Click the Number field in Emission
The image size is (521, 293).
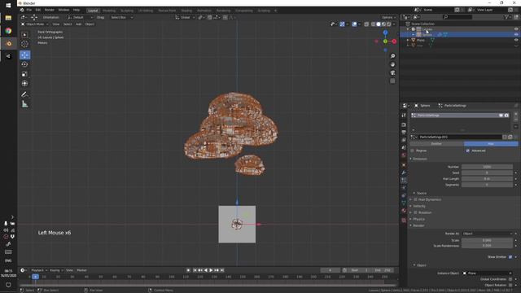(x=487, y=167)
